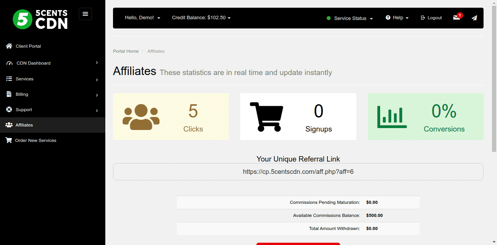The image size is (497, 245).
Task: Click the Help question mark icon
Action: point(388,18)
